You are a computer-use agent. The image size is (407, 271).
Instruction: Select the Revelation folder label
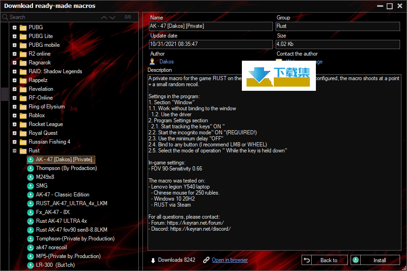pos(41,89)
